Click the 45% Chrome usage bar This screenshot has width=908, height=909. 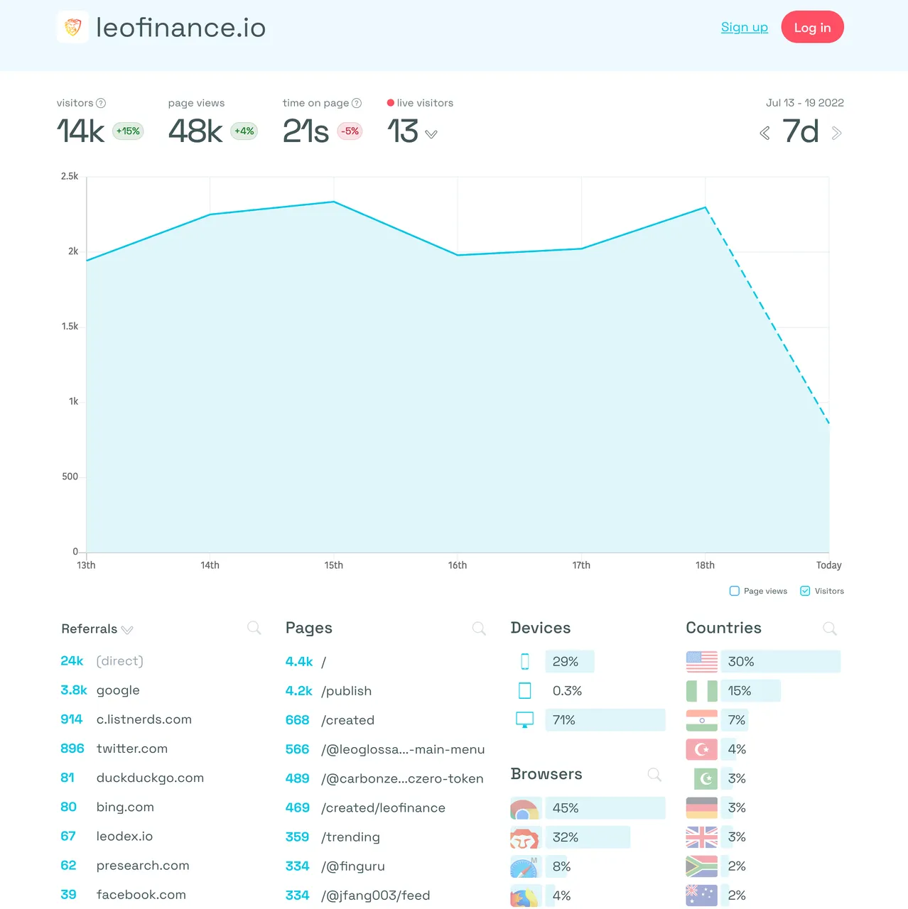[x=605, y=808]
